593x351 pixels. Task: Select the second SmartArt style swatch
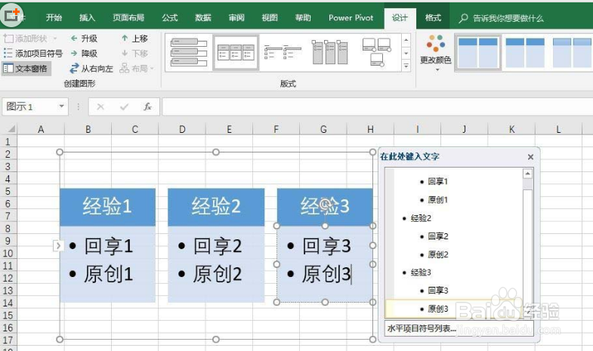pyautogui.click(x=525, y=53)
